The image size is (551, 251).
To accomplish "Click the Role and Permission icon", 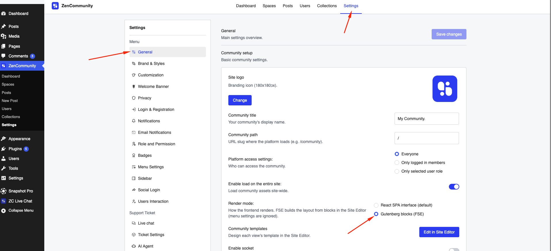I will tap(134, 144).
